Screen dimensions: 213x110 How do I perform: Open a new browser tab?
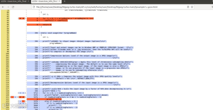click(64, 1)
